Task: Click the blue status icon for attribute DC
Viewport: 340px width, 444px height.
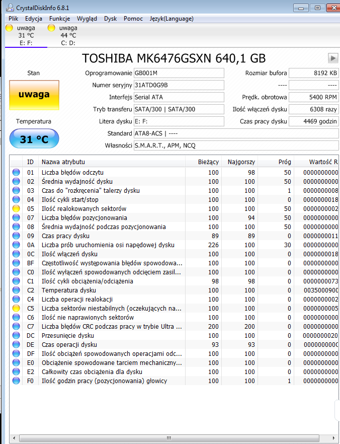Action: pos(16,335)
